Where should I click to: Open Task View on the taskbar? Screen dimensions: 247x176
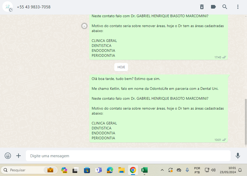click(x=76, y=170)
